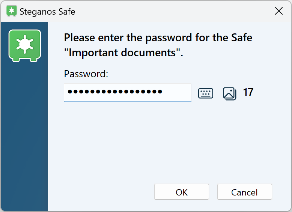The image size is (292, 212).
Task: Click the "Steganos Safe" window title text
Action: 47,12
